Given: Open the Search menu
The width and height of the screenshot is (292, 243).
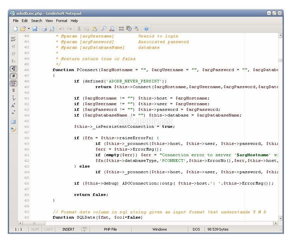Looking at the screenshot, I should coord(37,21).
